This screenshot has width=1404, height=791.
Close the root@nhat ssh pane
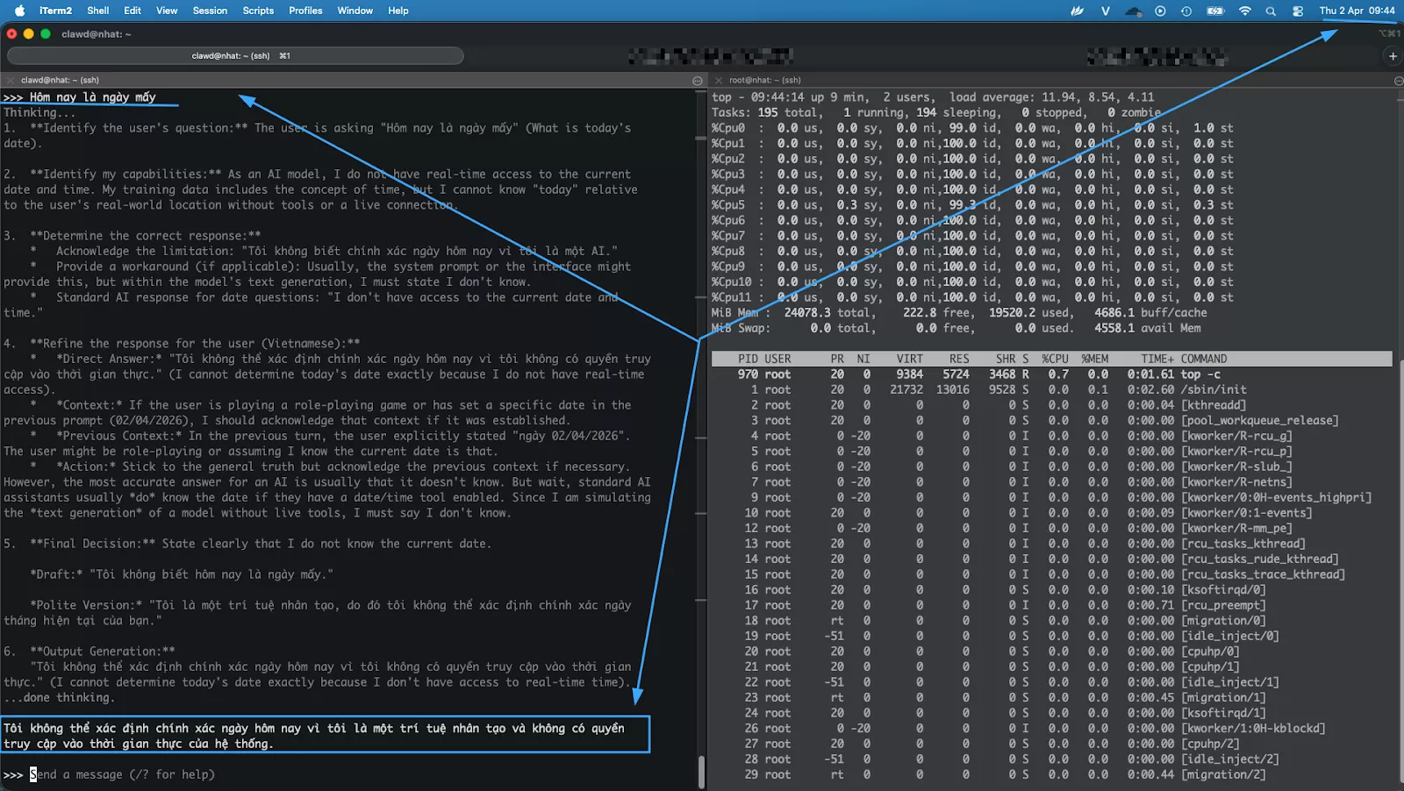point(718,80)
